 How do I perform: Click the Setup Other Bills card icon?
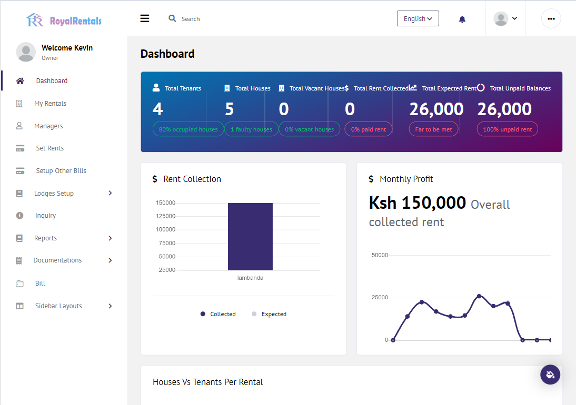(20, 171)
